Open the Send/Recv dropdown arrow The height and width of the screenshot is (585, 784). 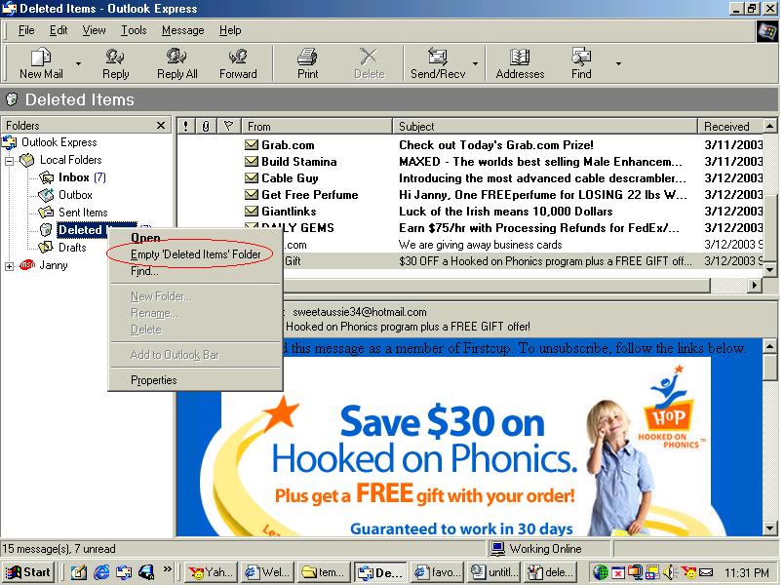click(x=475, y=63)
